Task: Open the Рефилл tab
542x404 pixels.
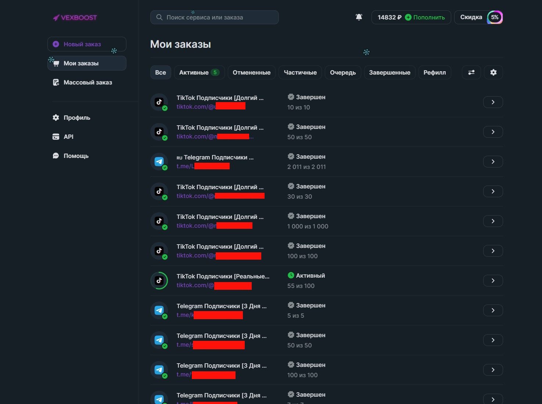Action: (434, 72)
